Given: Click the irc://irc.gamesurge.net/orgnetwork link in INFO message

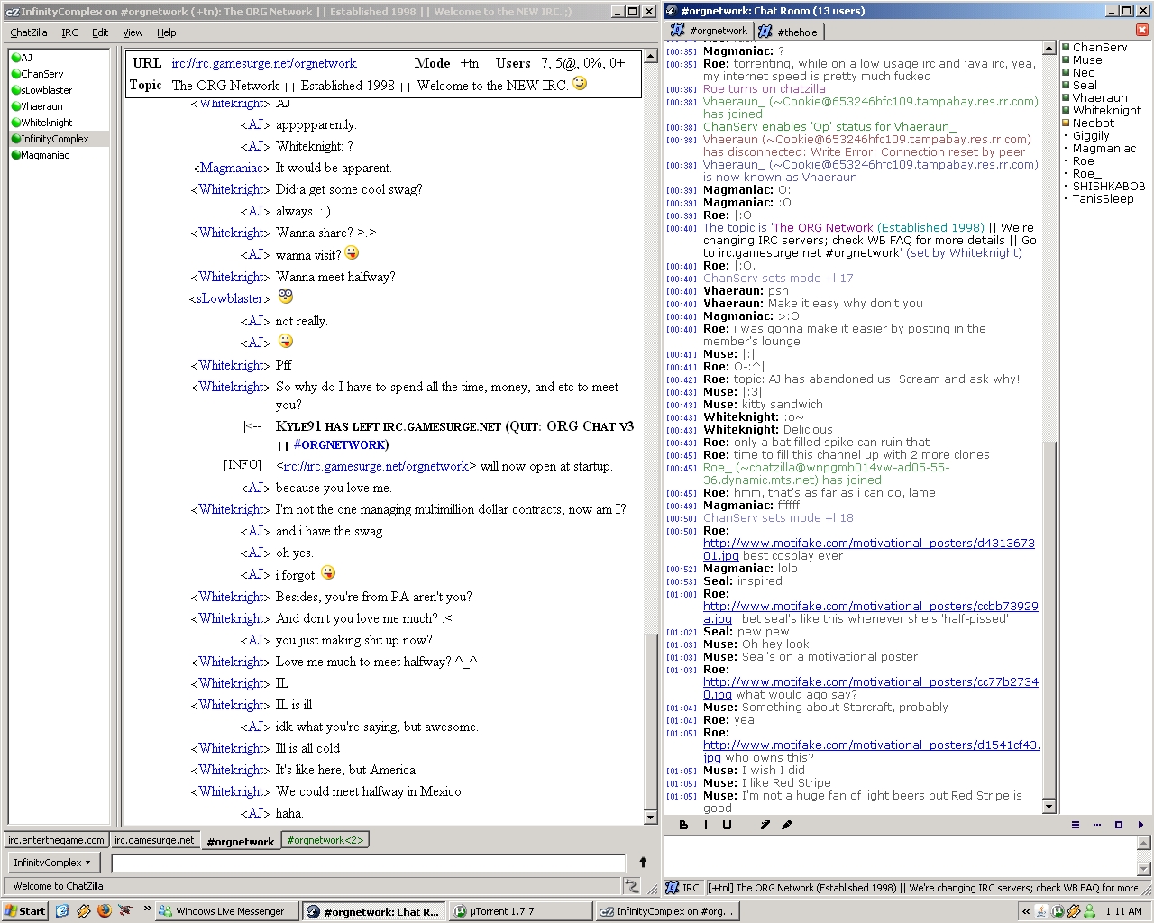Looking at the screenshot, I should pyautogui.click(x=376, y=466).
